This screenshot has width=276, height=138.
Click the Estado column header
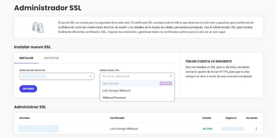[207, 118]
